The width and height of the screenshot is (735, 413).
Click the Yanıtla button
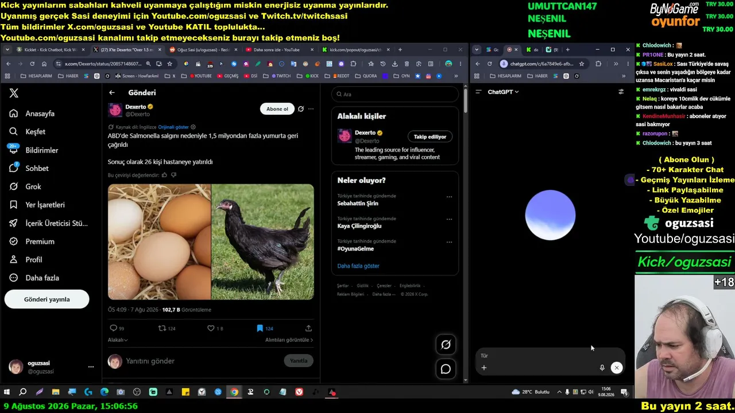tap(299, 361)
